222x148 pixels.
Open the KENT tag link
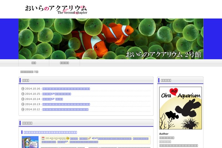[x=112, y=138]
